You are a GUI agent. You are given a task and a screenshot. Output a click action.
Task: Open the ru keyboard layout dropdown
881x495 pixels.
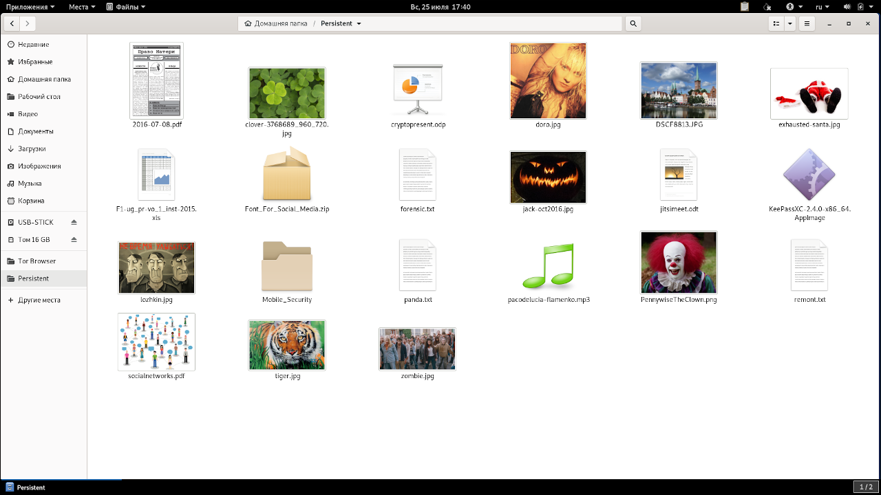(x=822, y=6)
